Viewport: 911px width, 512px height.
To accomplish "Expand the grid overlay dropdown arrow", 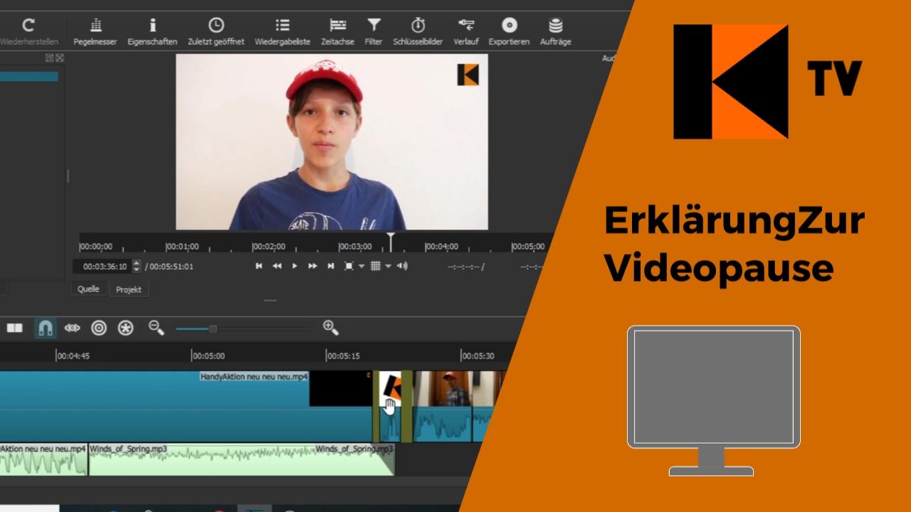I will 388,267.
